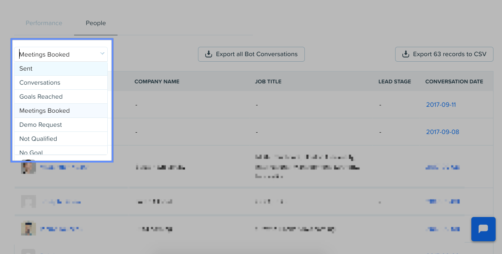Select Goals Reached option
The height and width of the screenshot is (254, 502).
[61, 97]
